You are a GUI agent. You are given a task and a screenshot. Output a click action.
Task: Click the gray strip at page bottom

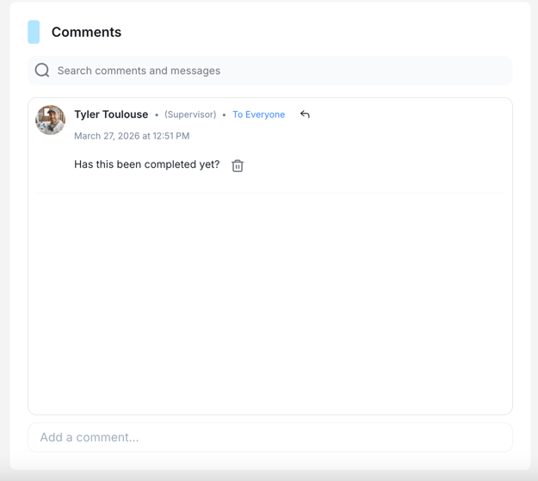click(269, 476)
